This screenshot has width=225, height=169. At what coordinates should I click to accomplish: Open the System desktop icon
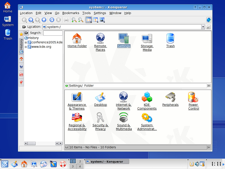click(8, 21)
